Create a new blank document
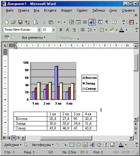Screen dimensions: 140x156 pyautogui.click(x=6, y=22)
